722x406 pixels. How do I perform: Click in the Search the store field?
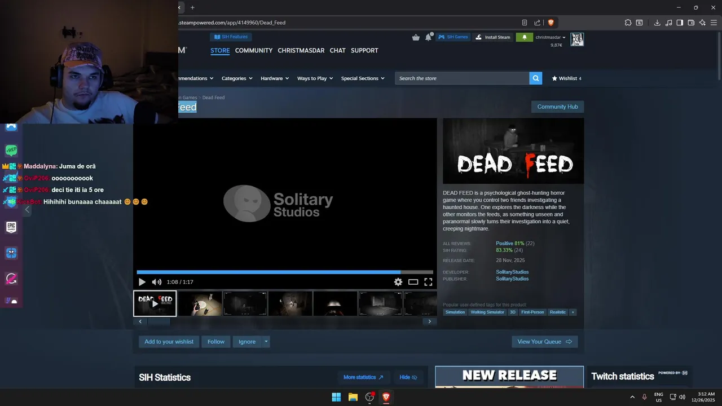click(x=462, y=78)
